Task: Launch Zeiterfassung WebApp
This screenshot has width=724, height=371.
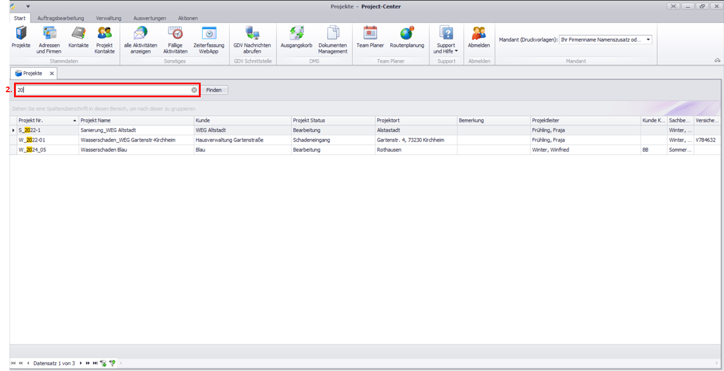Action: coord(209,39)
